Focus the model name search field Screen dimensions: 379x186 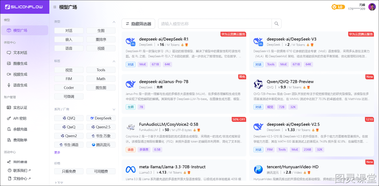(x=215, y=24)
